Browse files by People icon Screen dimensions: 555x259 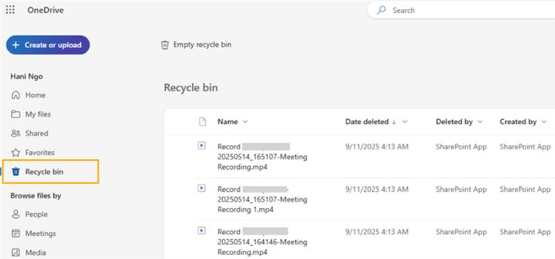[15, 215]
